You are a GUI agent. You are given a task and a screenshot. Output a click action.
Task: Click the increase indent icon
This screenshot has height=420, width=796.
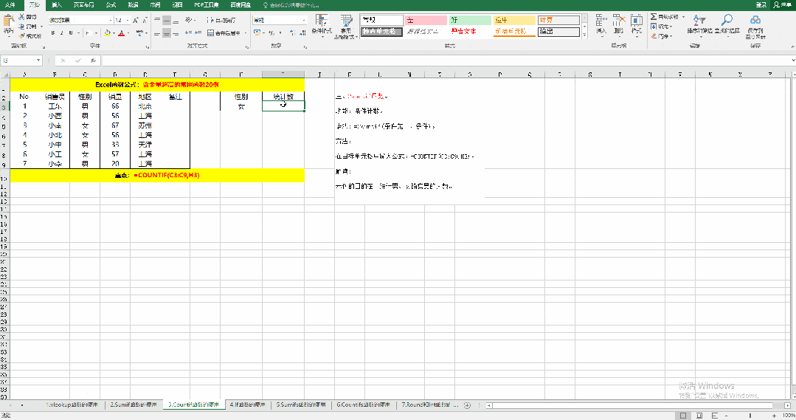198,33
